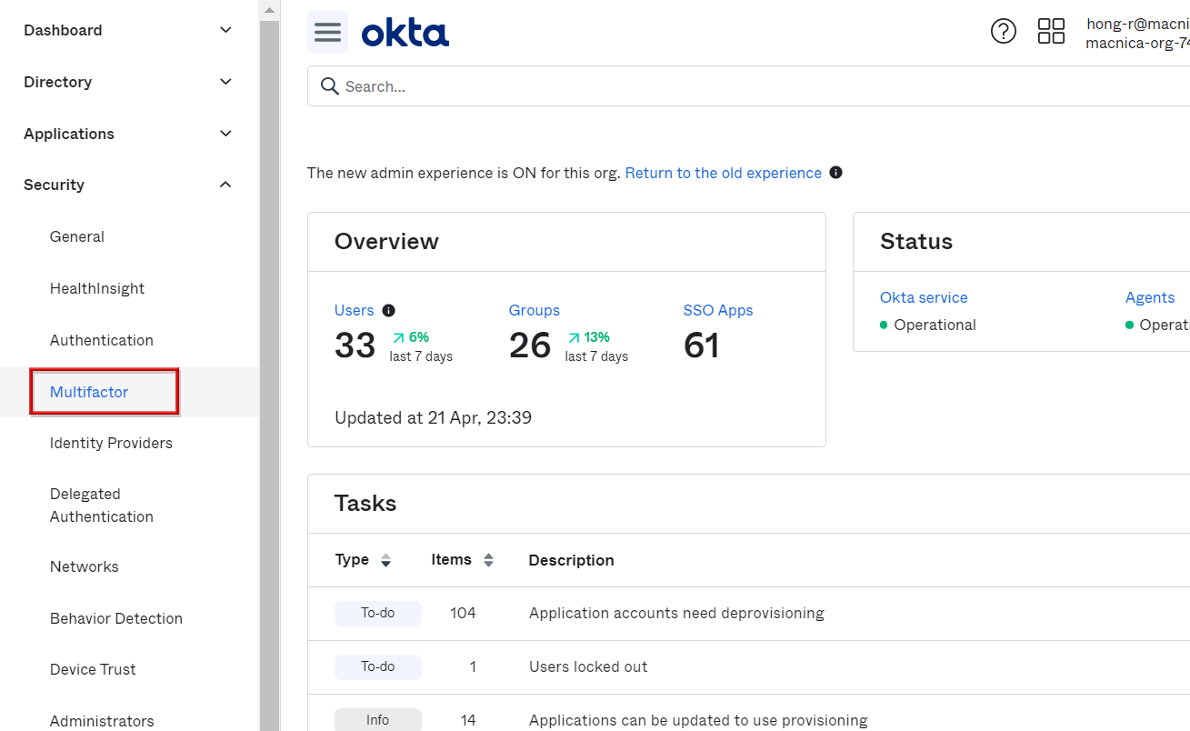Viewport: 1190px width, 731px height.
Task: Collapse the Security sidebar section
Action: [x=225, y=185]
